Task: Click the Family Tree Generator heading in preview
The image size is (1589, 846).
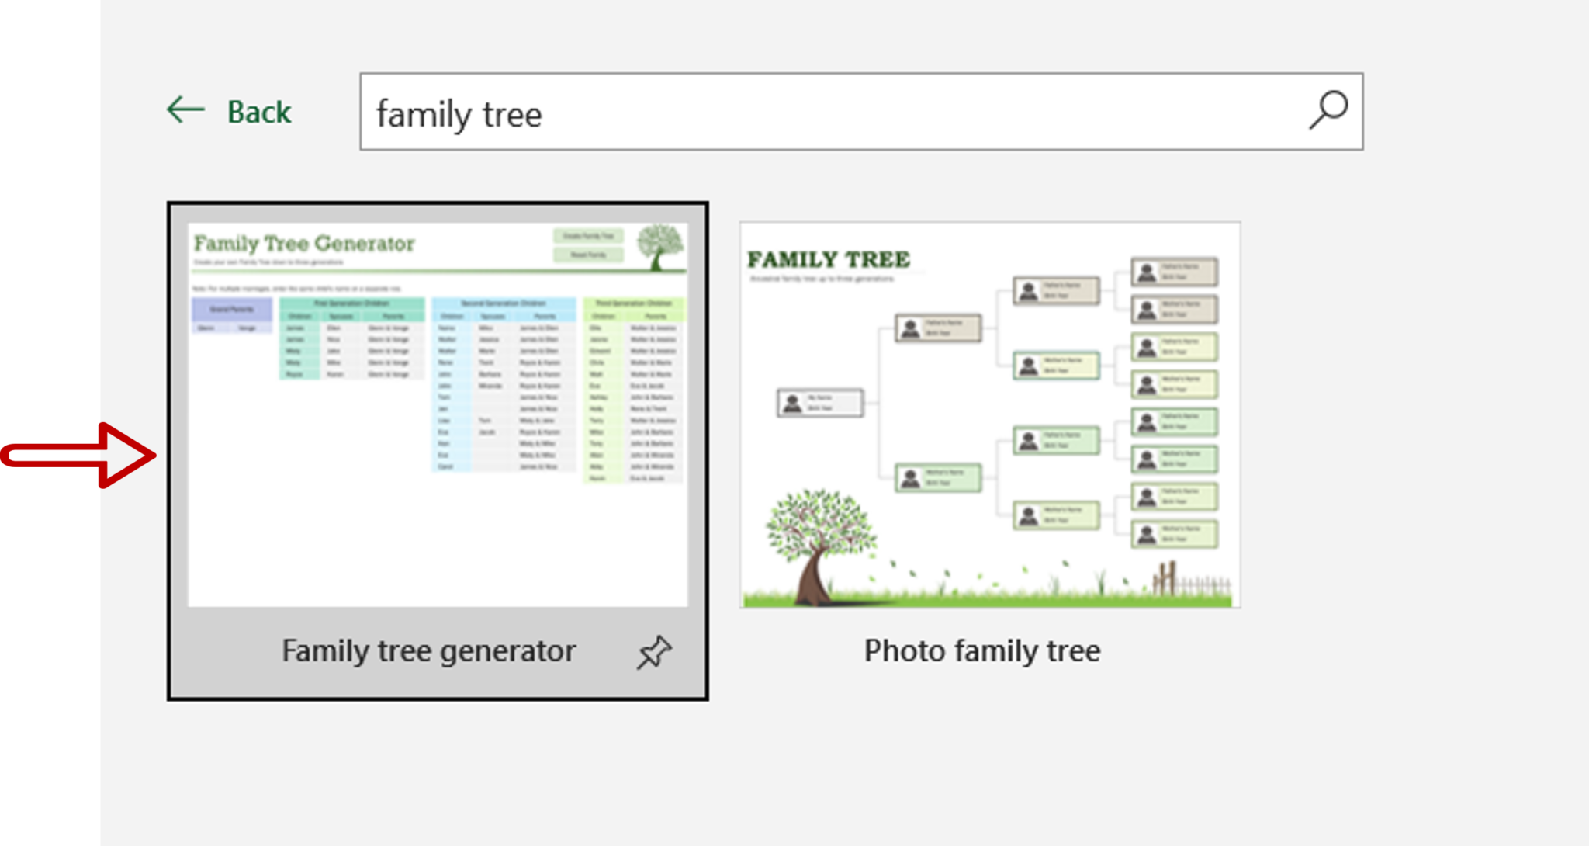Action: click(x=304, y=244)
